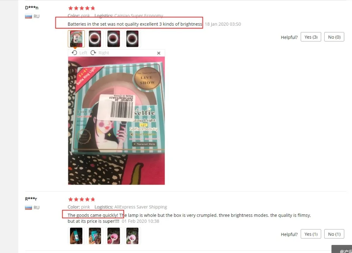Click the enlarged selfie ring light box photo

(x=116, y=121)
